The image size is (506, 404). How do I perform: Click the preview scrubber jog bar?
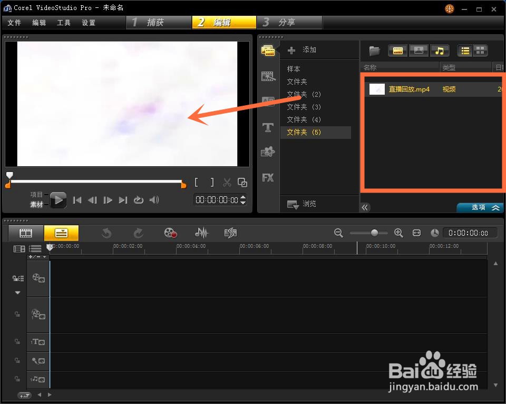(96, 181)
